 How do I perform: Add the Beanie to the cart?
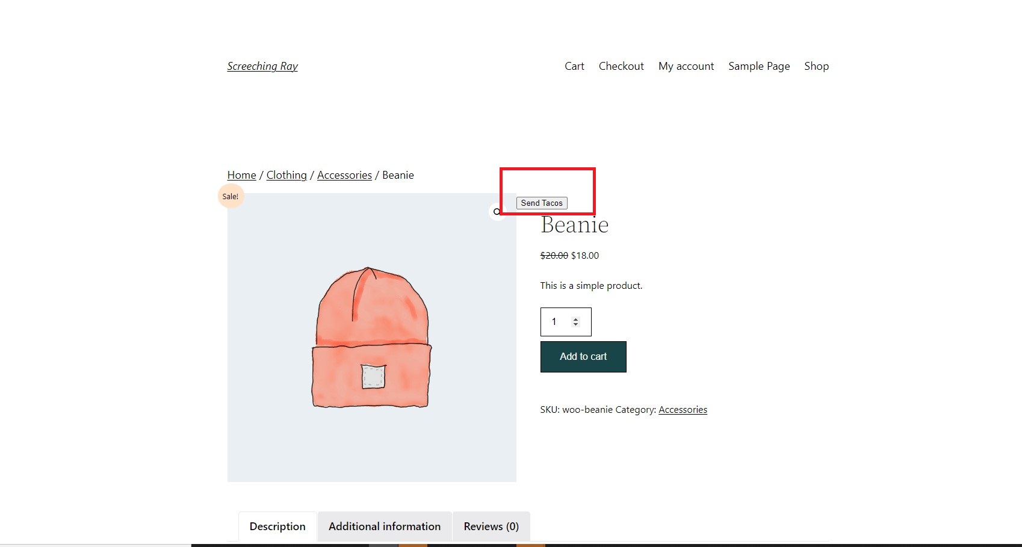tap(583, 356)
